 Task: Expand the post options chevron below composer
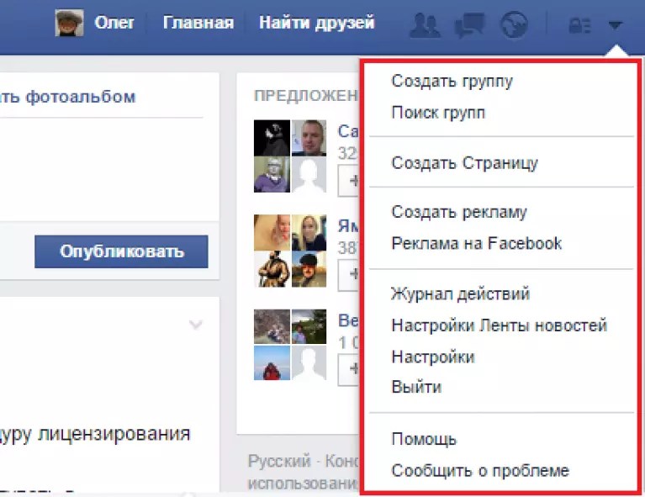[x=196, y=325]
